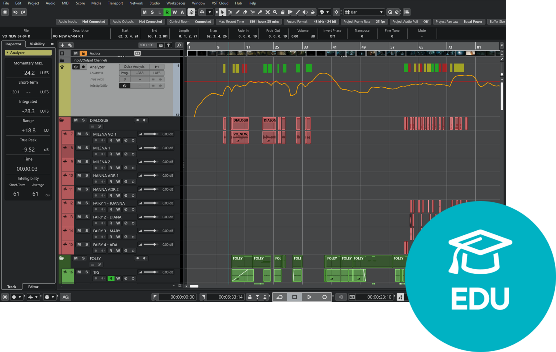Click the Project Pan Law Equal Power status
Image resolution: width=556 pixels, height=352 pixels.
[x=459, y=22]
